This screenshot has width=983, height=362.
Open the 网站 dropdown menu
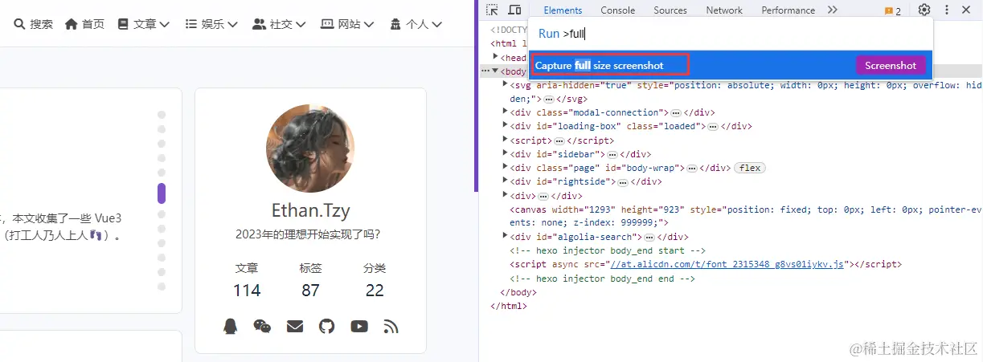(347, 24)
